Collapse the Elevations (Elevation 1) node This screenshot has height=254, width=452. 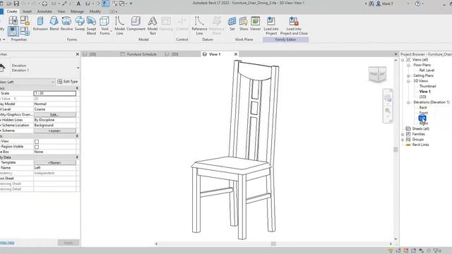click(x=408, y=102)
